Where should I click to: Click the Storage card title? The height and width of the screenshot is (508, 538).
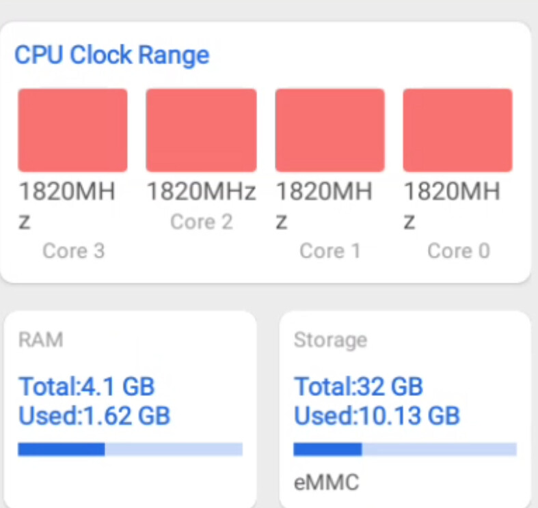pos(330,339)
